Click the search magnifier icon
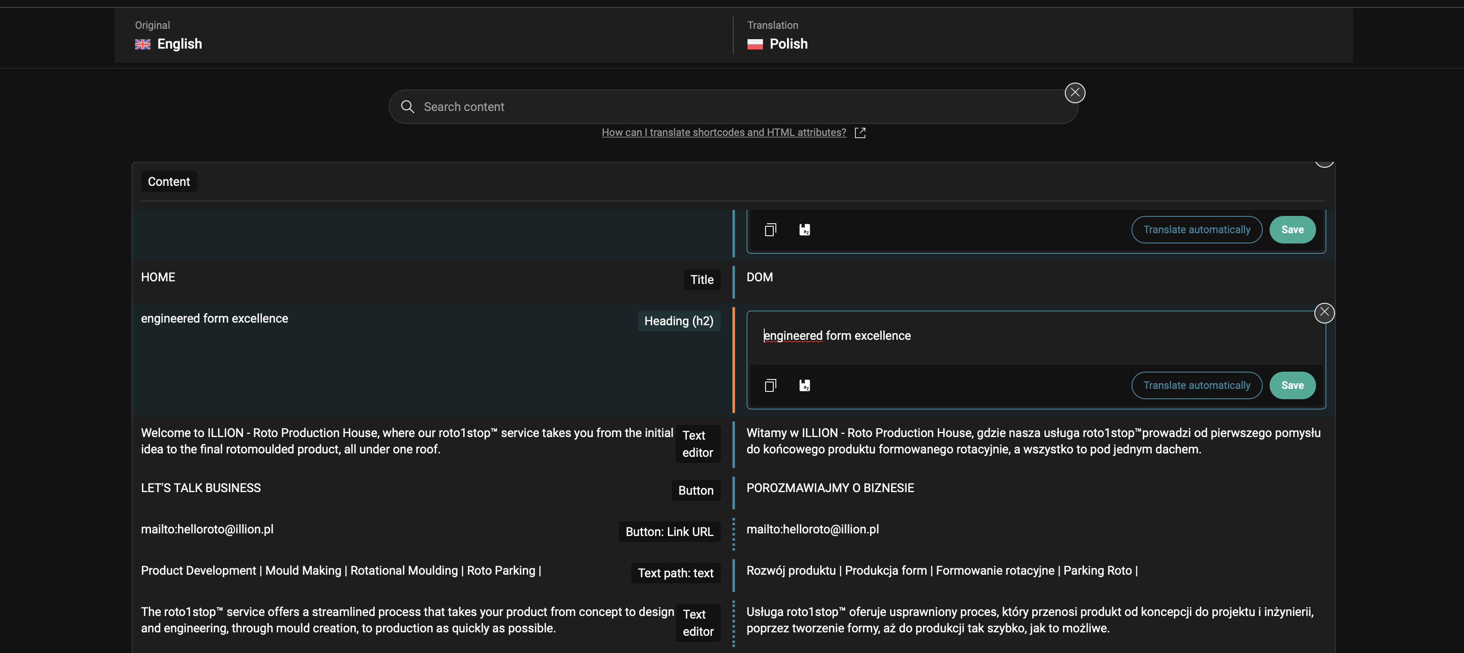The width and height of the screenshot is (1464, 653). [407, 107]
